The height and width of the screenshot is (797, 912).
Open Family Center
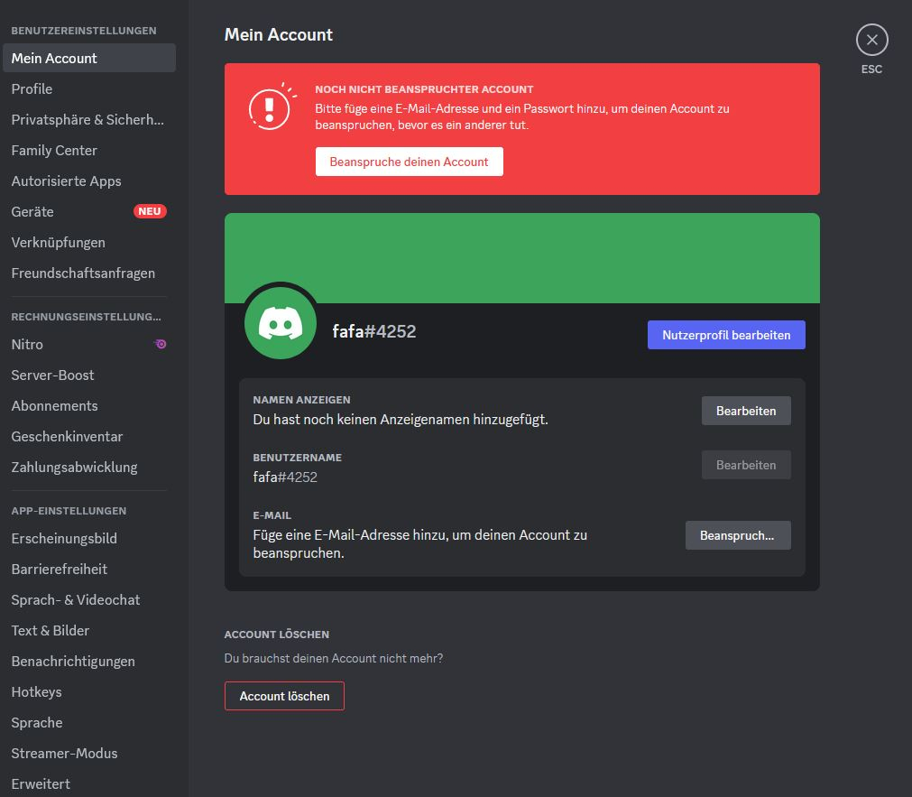pos(89,150)
